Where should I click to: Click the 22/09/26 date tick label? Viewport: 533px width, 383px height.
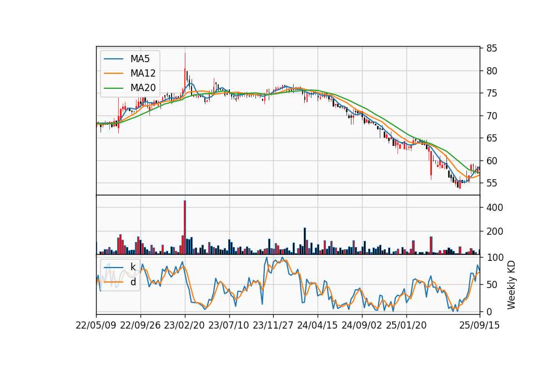[x=140, y=325]
